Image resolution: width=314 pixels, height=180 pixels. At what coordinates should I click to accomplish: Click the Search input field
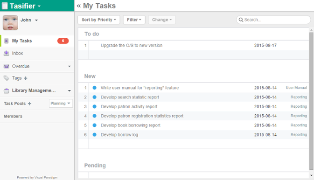(x=273, y=20)
